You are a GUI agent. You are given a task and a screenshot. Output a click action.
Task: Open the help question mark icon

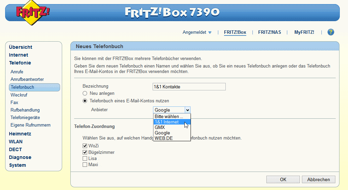coord(330,32)
